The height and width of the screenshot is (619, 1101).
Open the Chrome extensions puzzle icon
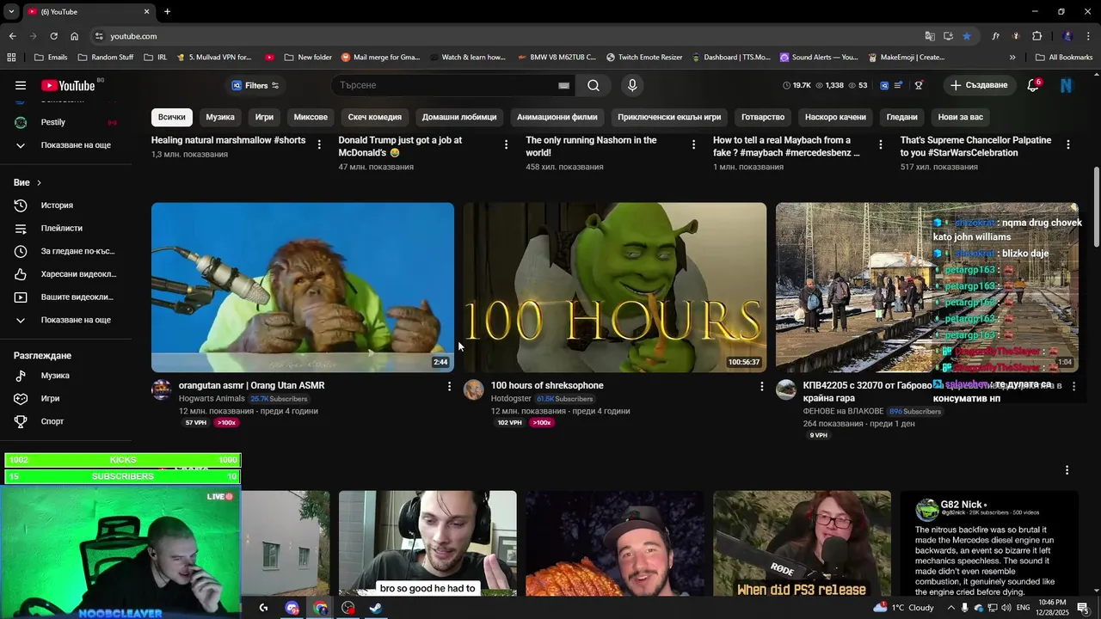1036,36
